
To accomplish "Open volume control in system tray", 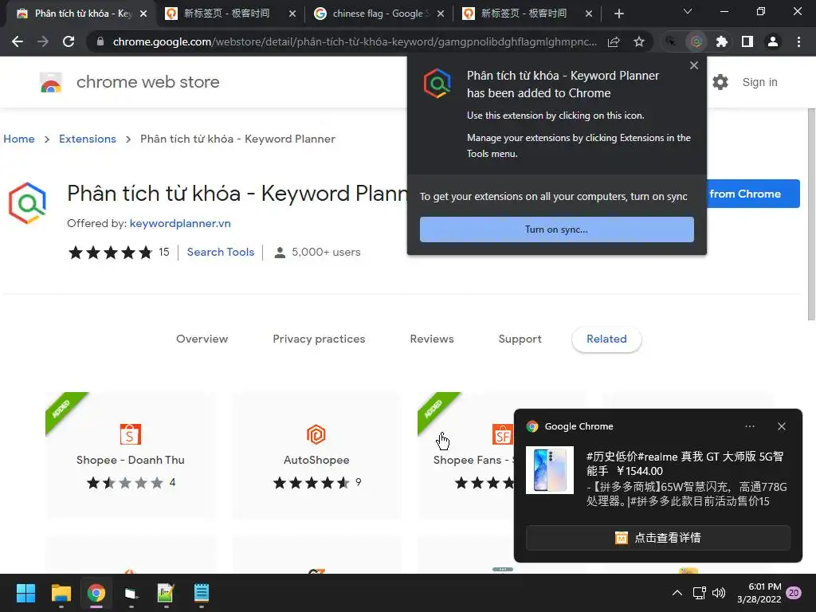I will coord(719,593).
